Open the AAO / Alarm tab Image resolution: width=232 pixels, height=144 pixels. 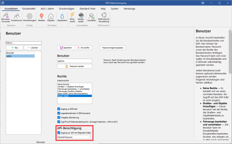(x=47, y=9)
